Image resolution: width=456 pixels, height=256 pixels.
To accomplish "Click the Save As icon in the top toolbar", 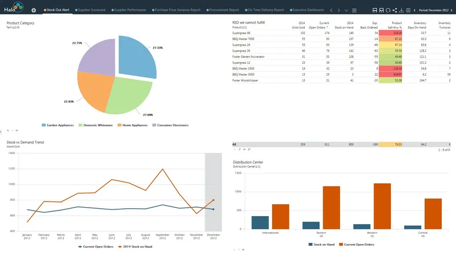I will pyautogui.click(x=381, y=10).
